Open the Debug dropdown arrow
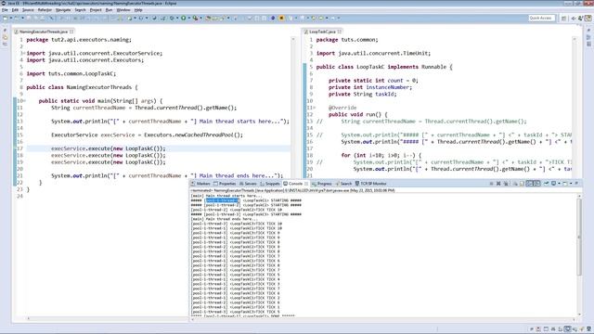This screenshot has height=334, width=594. coord(177,18)
